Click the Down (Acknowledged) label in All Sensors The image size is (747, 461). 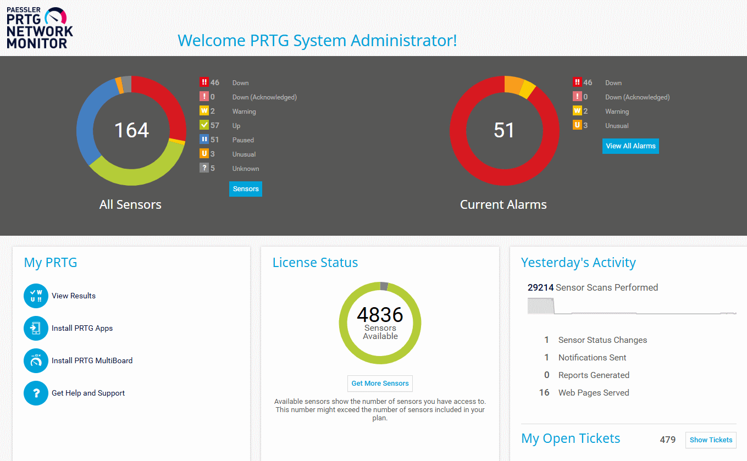coord(264,97)
